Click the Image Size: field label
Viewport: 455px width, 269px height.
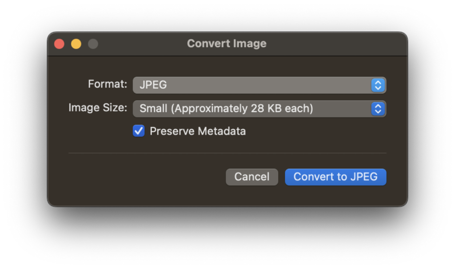tap(98, 107)
